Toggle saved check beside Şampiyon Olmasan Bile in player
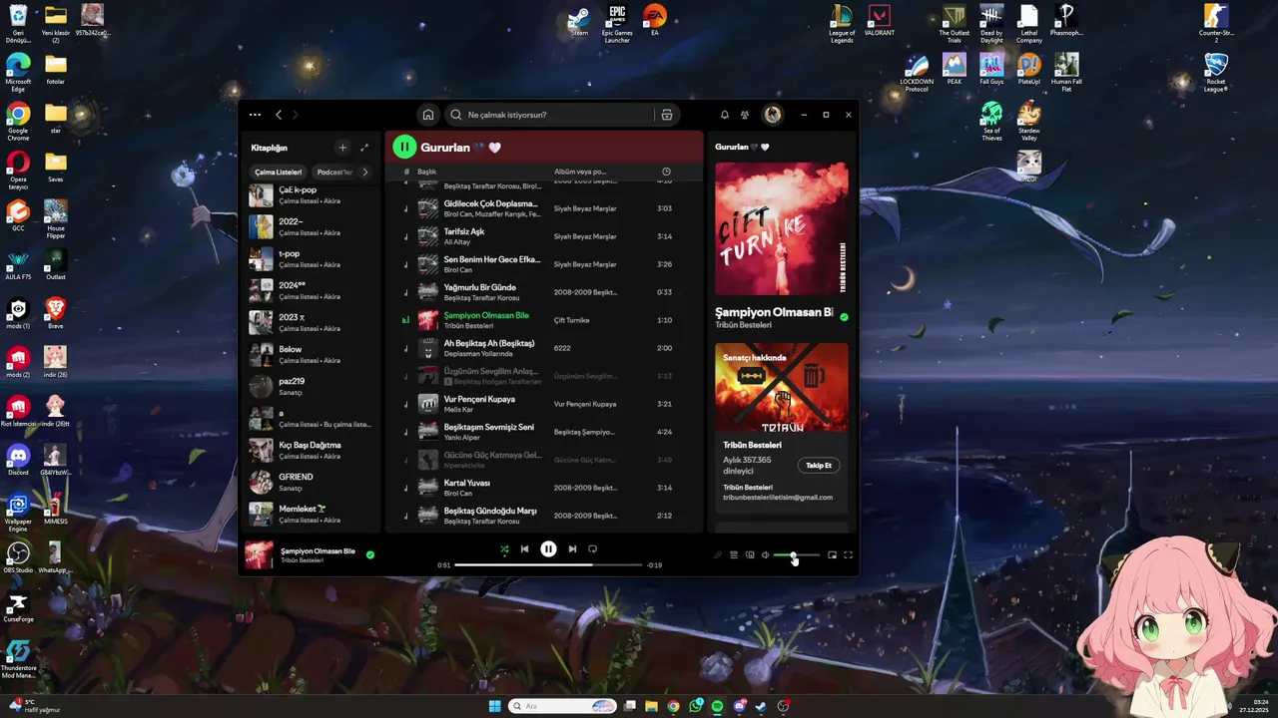1278x718 pixels. coord(370,554)
